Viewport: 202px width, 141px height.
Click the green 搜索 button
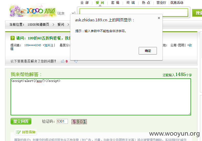(x=197, y=13)
